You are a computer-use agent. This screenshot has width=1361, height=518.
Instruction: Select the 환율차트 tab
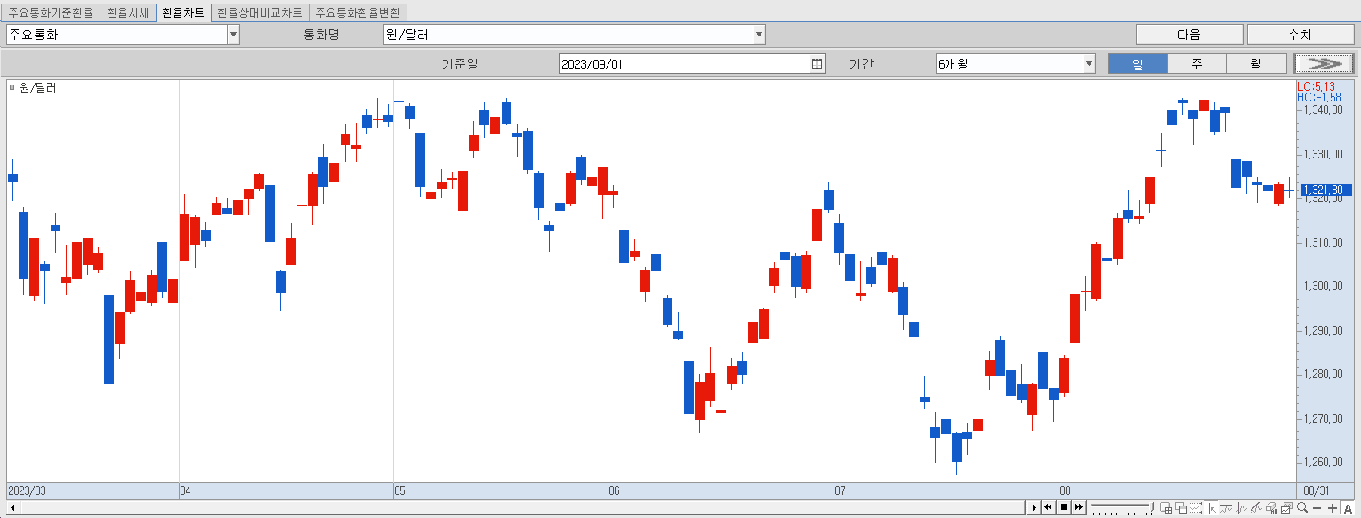coord(183,13)
